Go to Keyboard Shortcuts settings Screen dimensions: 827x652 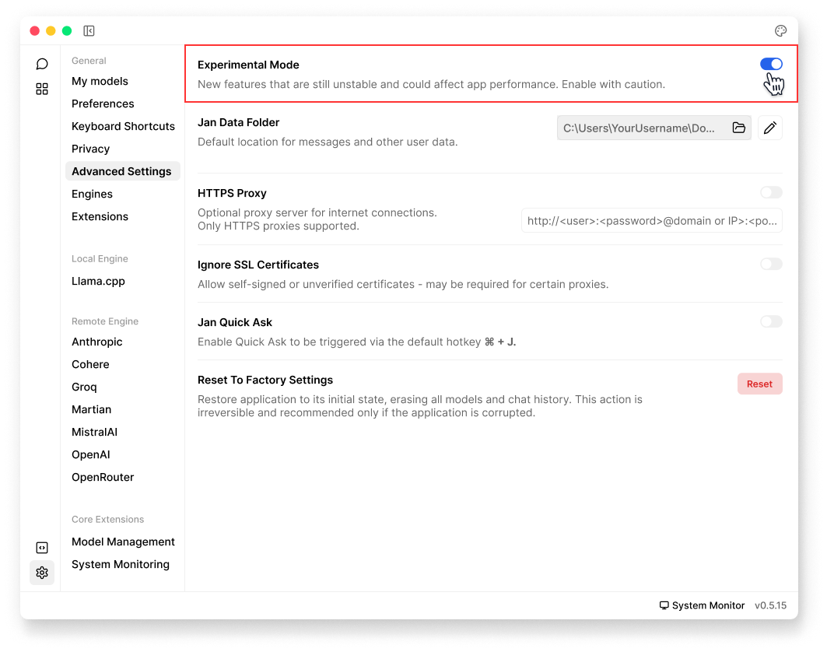click(123, 126)
